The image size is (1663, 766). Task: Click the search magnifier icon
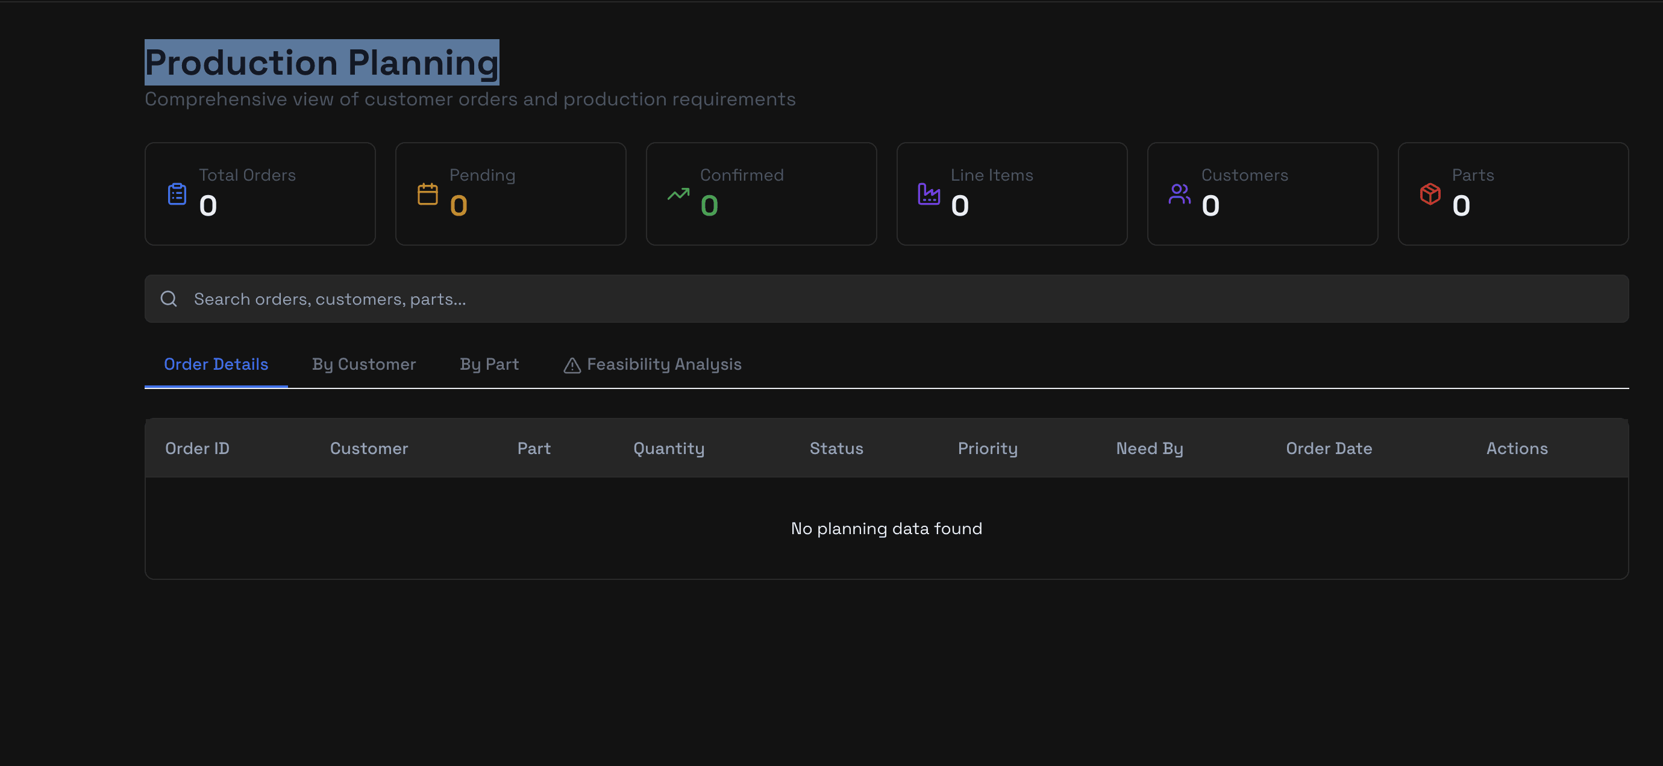click(x=169, y=299)
